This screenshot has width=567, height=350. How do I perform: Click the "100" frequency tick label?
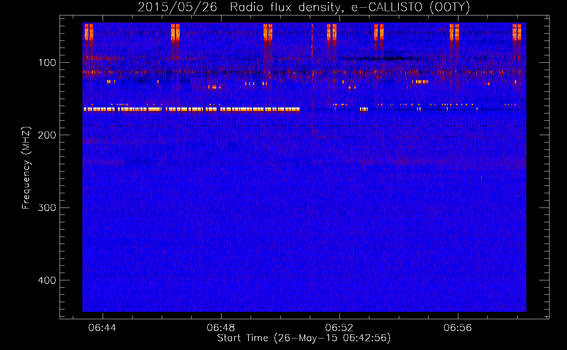point(47,63)
